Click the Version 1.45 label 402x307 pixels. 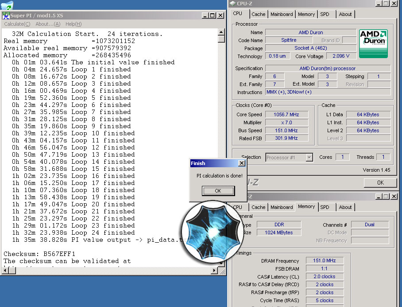coord(376,170)
